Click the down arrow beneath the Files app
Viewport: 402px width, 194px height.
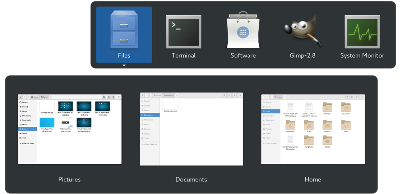pyautogui.click(x=124, y=66)
